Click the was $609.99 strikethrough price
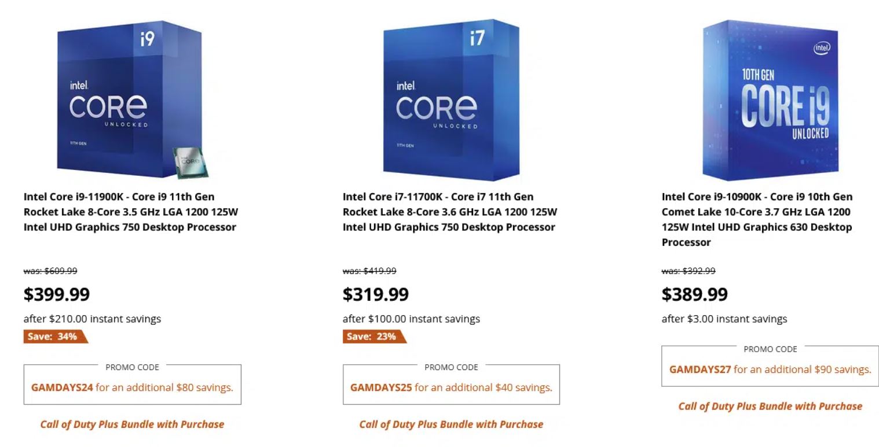 tap(50, 271)
